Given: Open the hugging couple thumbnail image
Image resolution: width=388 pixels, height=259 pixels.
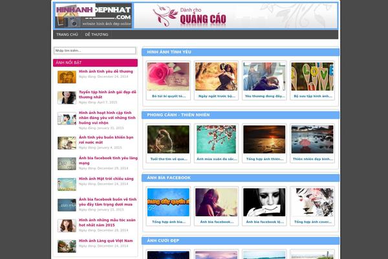Looking at the screenshot, I should click(216, 76).
